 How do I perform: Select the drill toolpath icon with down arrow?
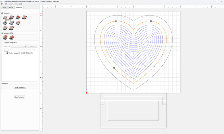(x=5, y=23)
